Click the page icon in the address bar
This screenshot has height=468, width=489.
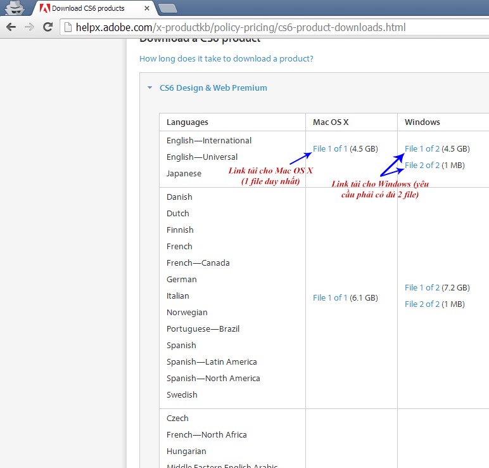tap(68, 27)
